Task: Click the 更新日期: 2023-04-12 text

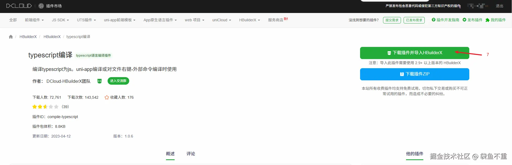Action: [52, 136]
